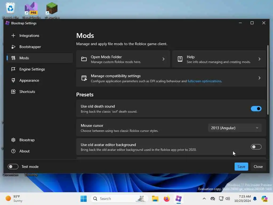Screen dimensions: 273x205
Task: Minimize the Bloxstrap Settings window
Action: (x=240, y=23)
